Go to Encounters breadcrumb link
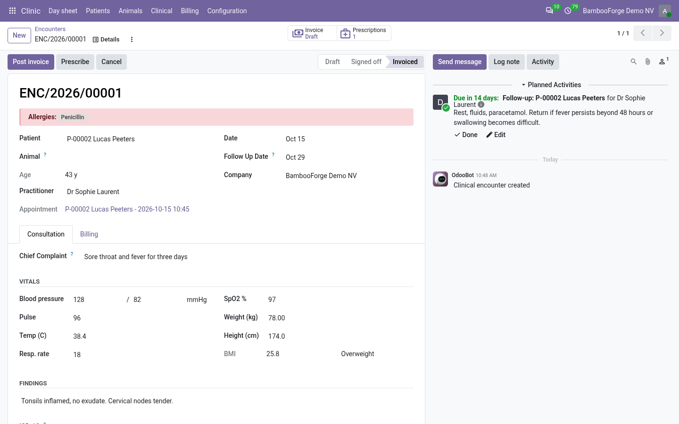Image resolution: width=679 pixels, height=424 pixels. [x=50, y=29]
